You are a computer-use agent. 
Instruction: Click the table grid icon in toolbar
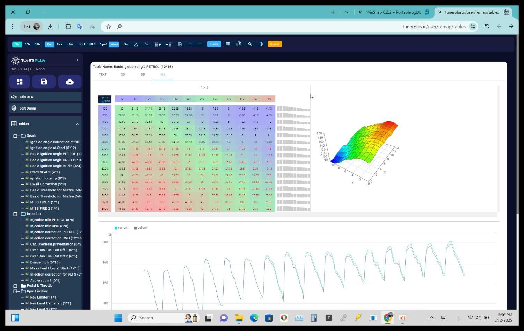[x=227, y=44]
